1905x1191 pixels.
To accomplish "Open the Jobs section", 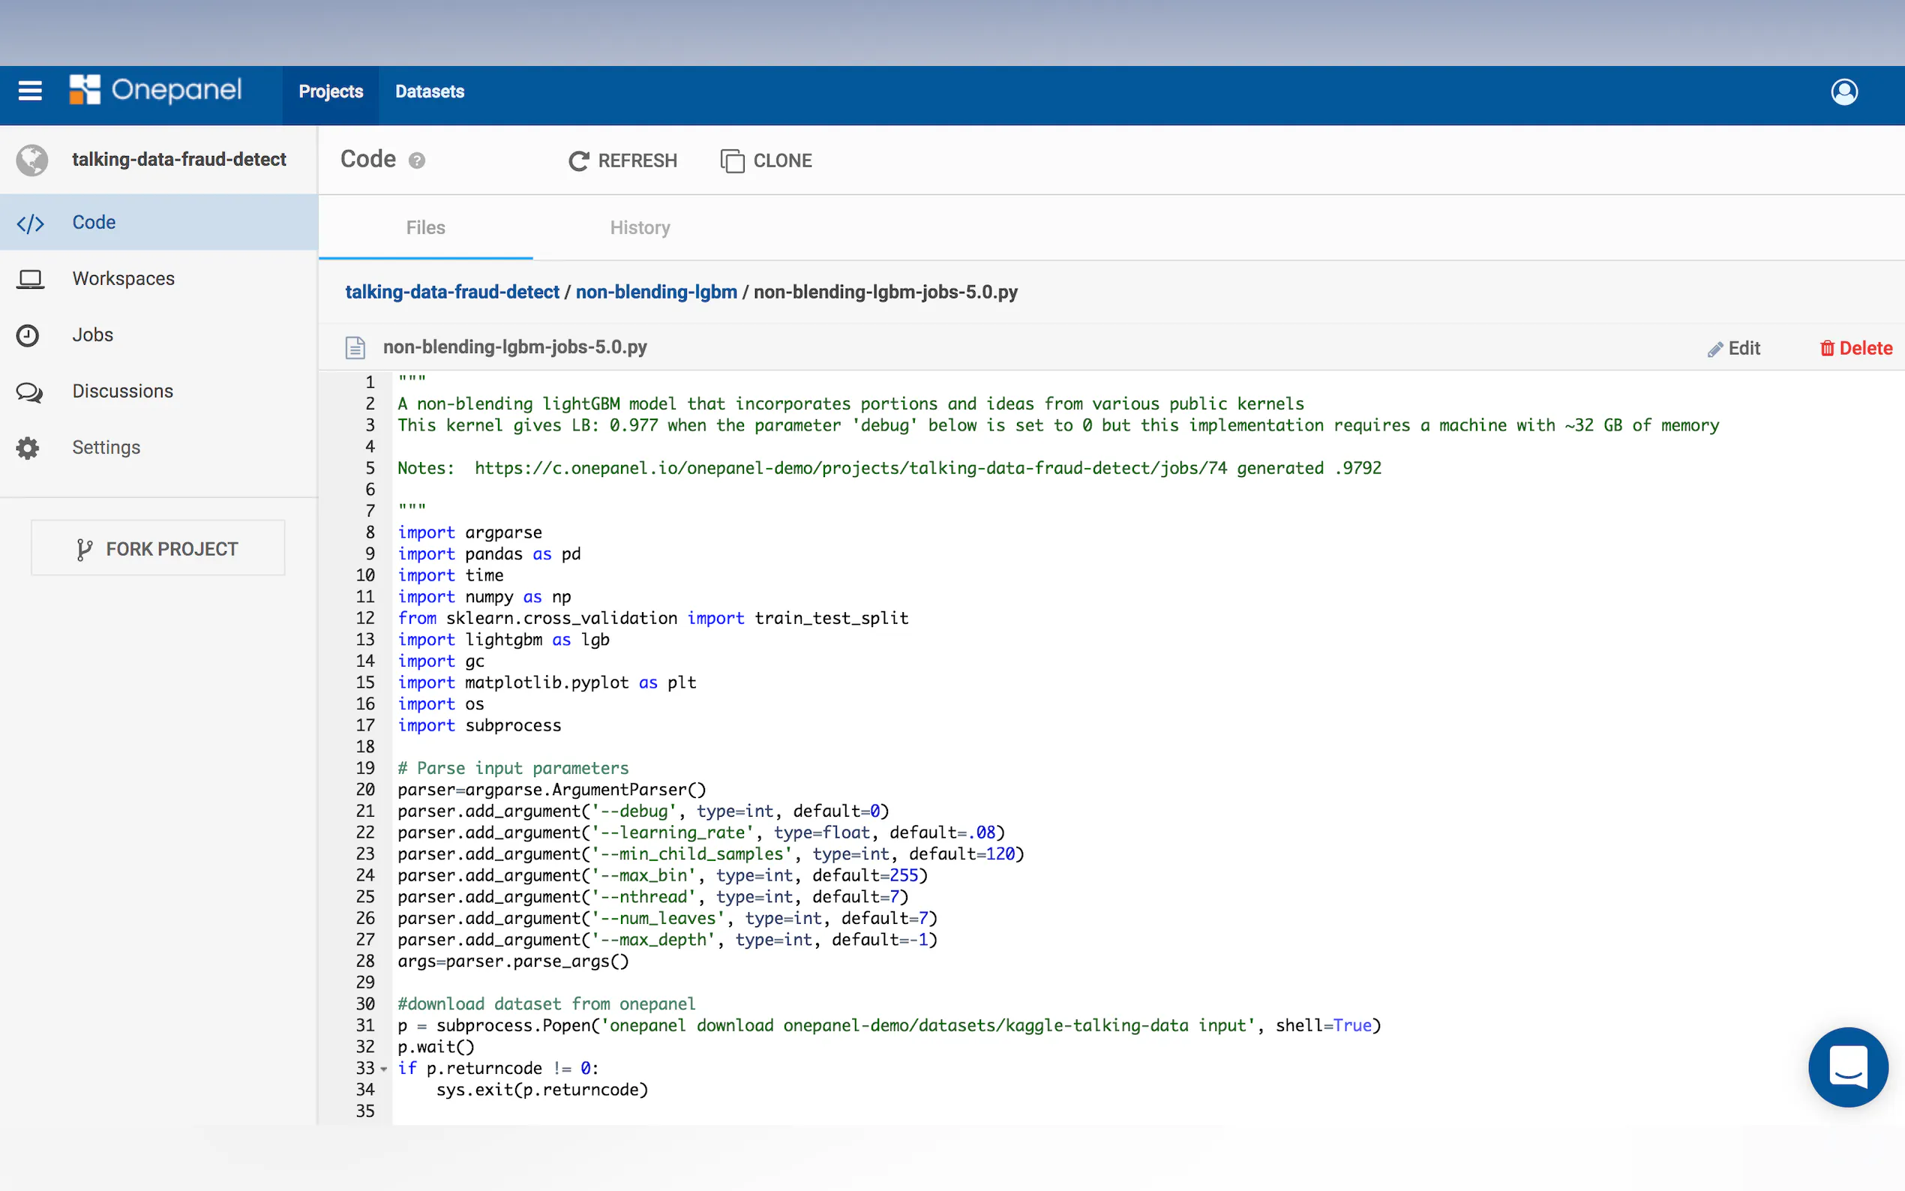I will pos(93,334).
